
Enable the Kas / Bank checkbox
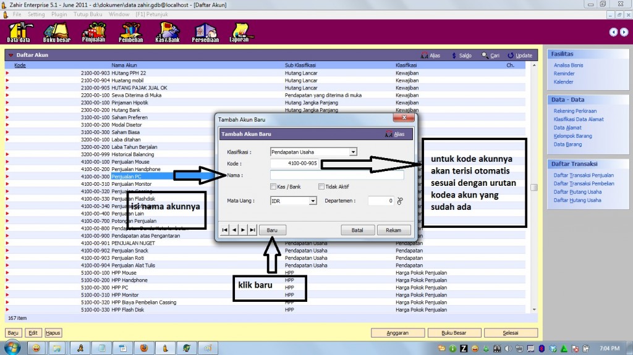(x=273, y=187)
